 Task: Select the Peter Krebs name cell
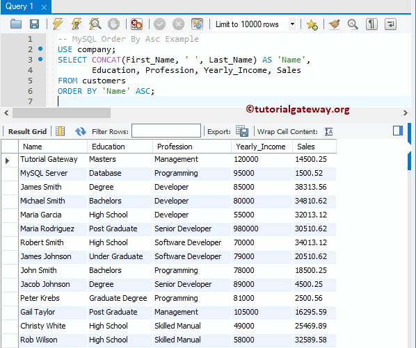point(53,298)
